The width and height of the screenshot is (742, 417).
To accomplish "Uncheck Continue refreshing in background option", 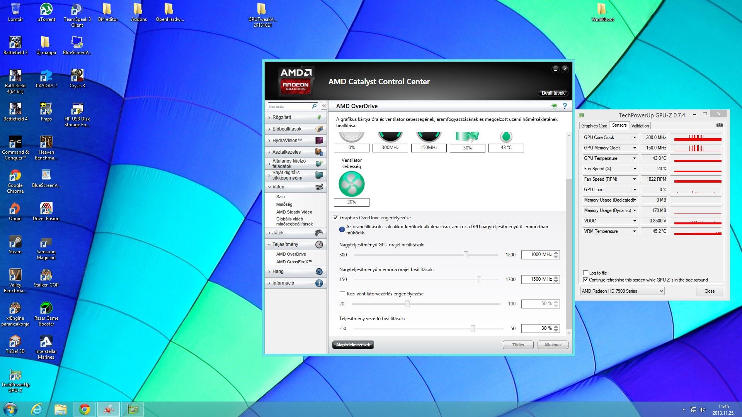I will point(585,280).
